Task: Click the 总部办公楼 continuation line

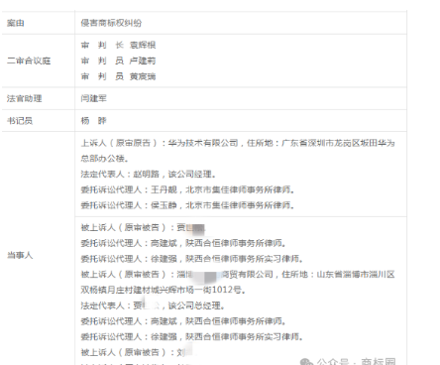Action: pyautogui.click(x=105, y=159)
